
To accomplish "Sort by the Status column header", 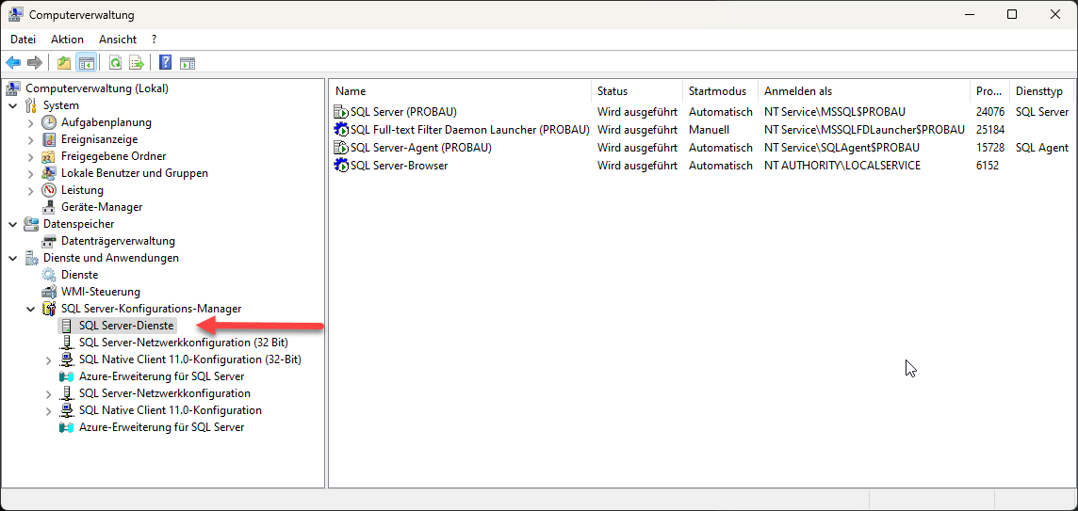I will point(637,91).
